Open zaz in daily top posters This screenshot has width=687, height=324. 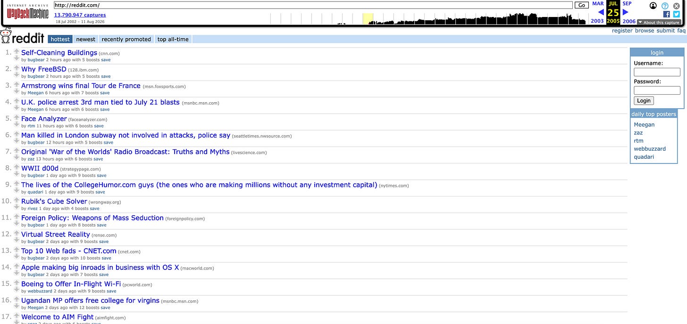coord(638,133)
